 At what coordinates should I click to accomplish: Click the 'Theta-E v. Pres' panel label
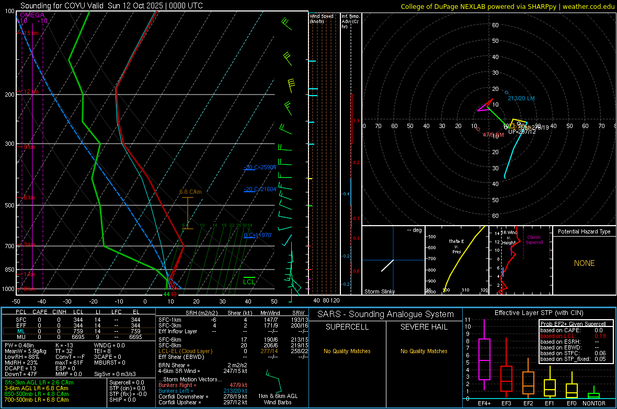coord(456,247)
